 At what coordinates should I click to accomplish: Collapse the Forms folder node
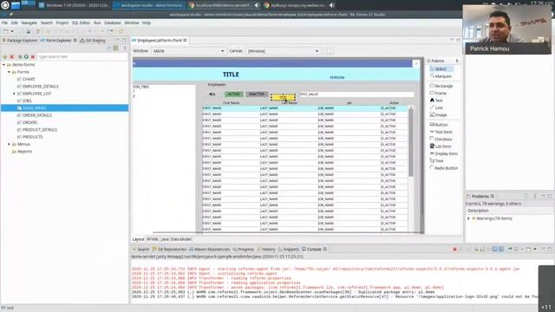point(10,72)
